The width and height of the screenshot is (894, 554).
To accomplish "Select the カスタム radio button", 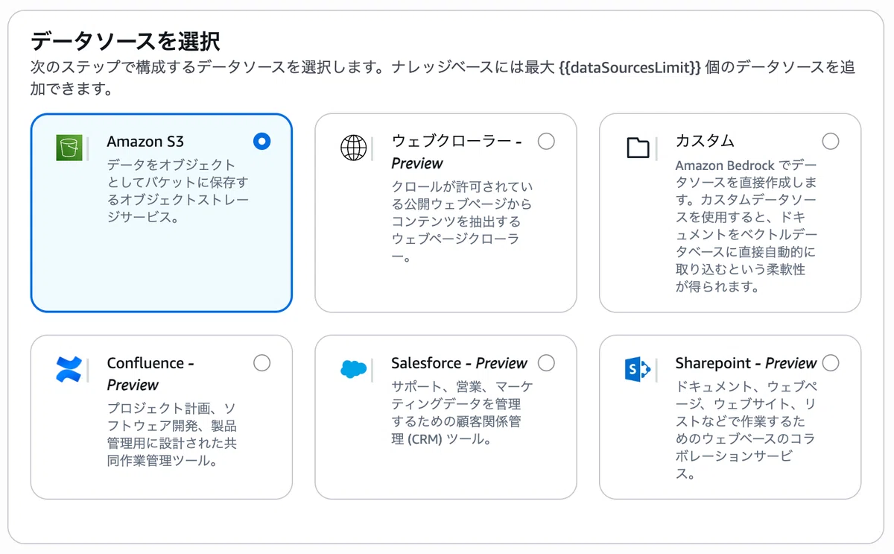I will (x=831, y=141).
